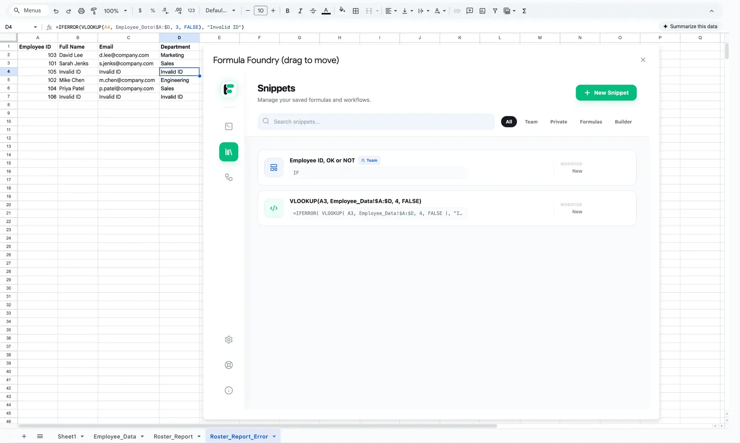Click the code icon on VLOOKUP snippet
This screenshot has width=740, height=443.
[274, 208]
